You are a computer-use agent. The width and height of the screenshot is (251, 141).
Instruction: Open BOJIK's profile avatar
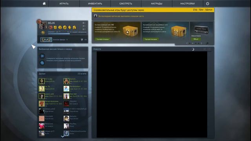click(43, 25)
